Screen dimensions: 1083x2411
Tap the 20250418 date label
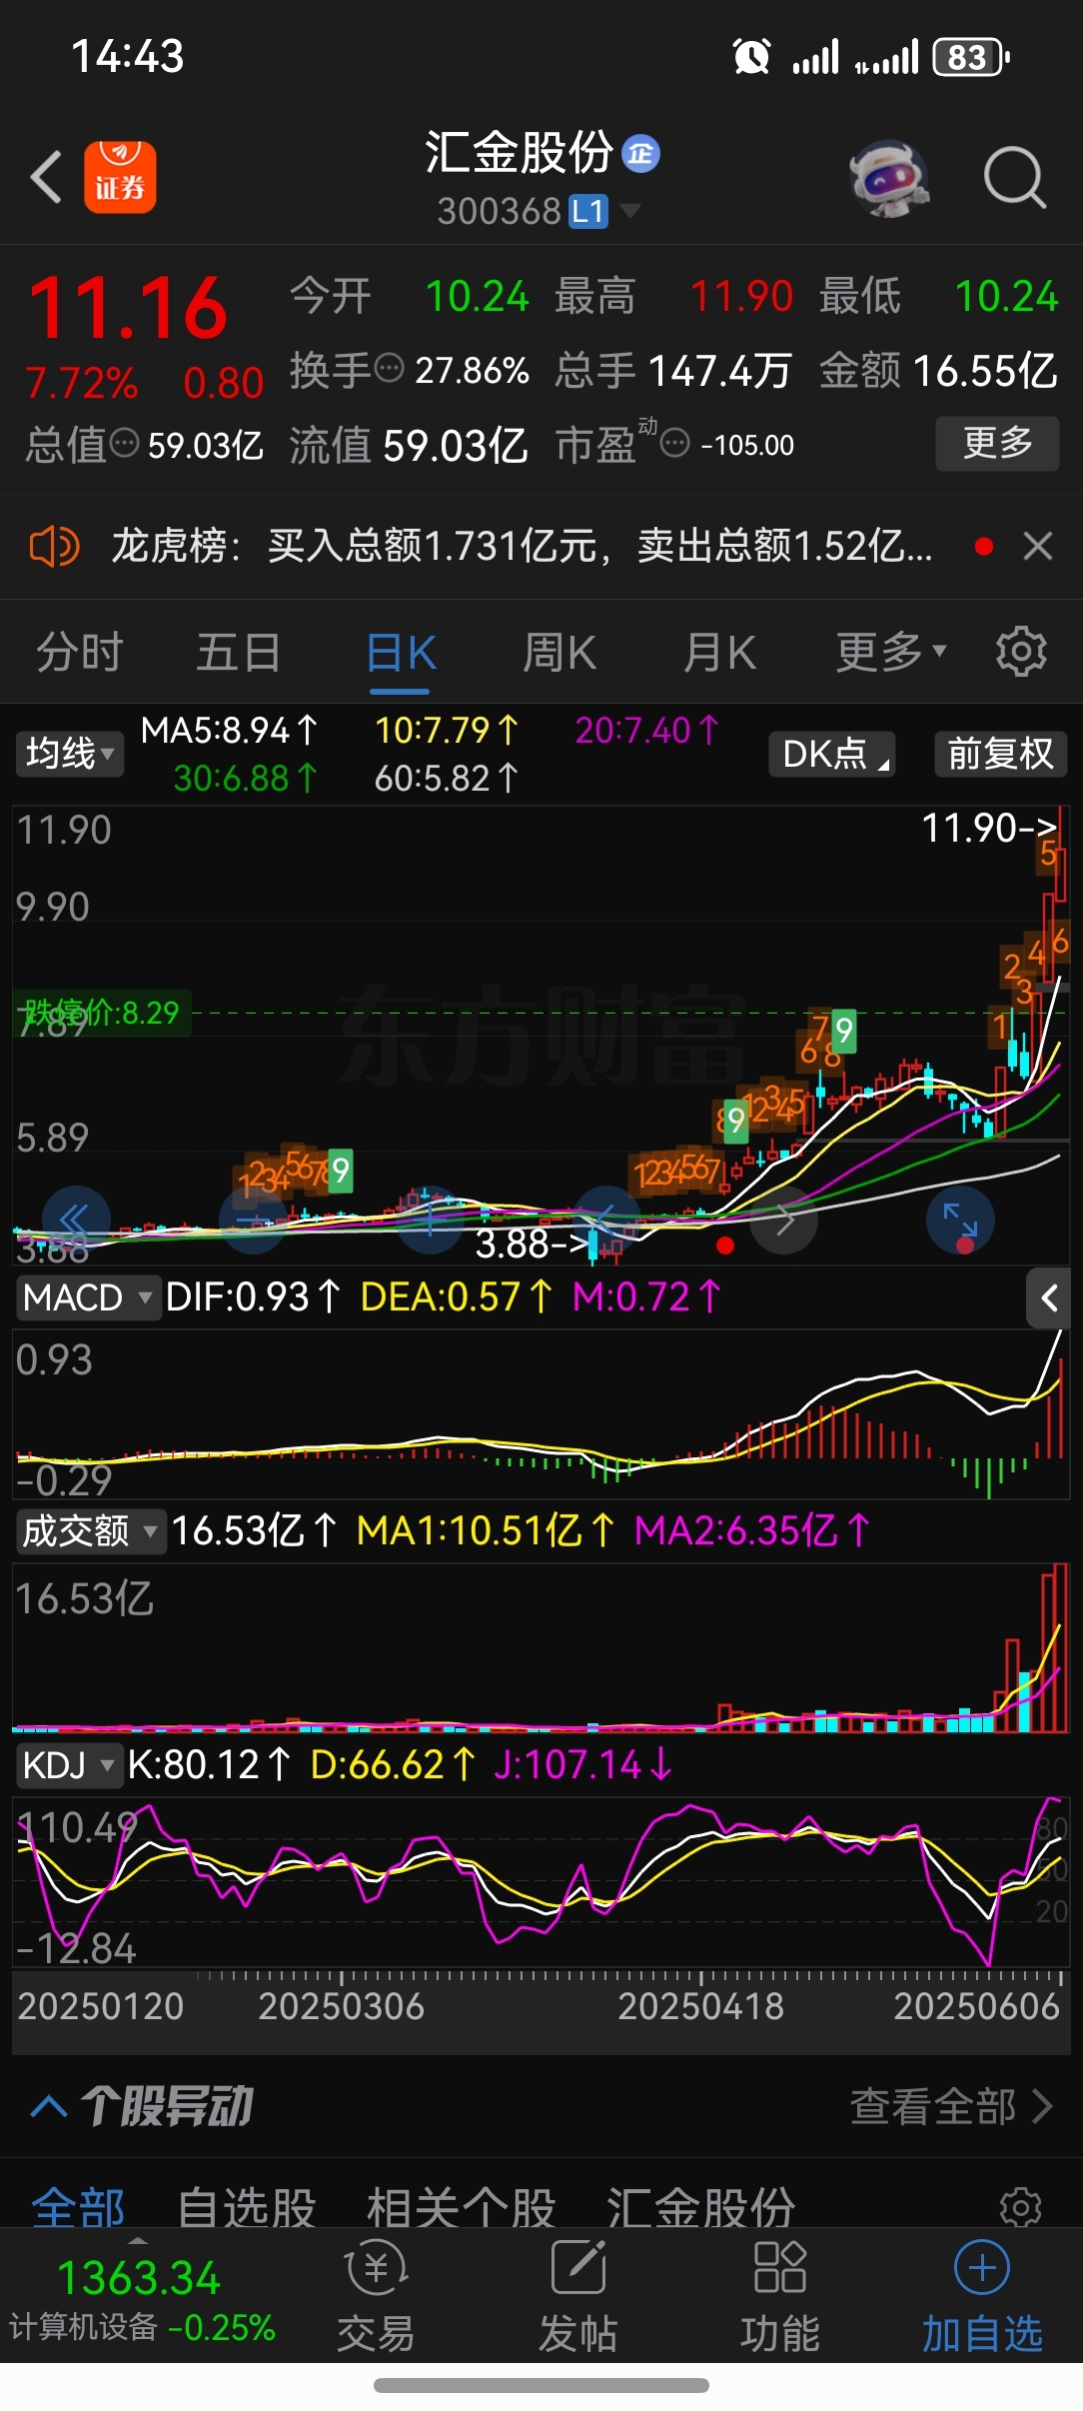pyautogui.click(x=700, y=2006)
